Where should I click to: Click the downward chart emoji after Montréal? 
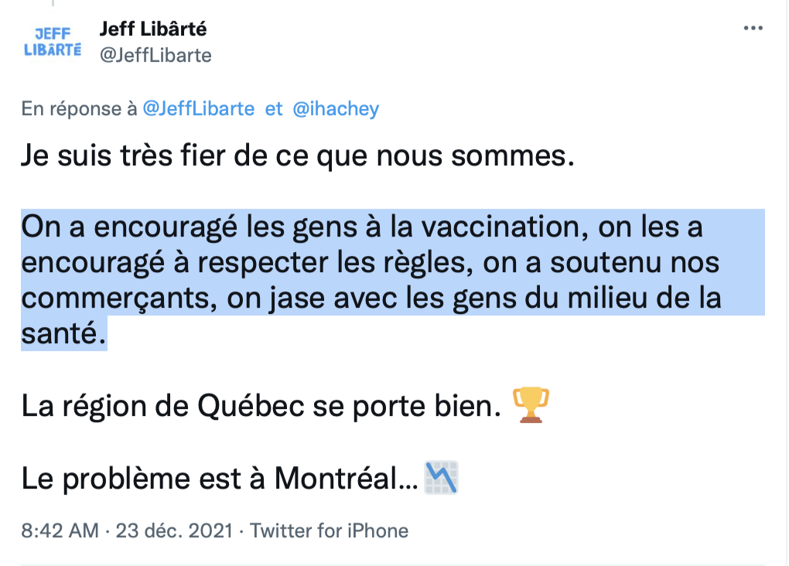pos(441,477)
